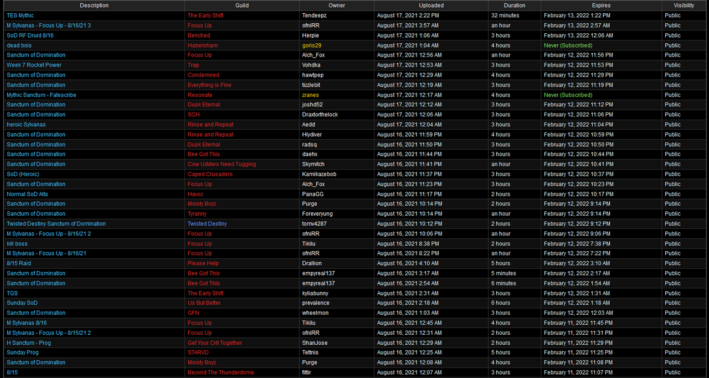Open the H Sanctum - Prog report
Viewport: 709px width, 378px height.
29,343
